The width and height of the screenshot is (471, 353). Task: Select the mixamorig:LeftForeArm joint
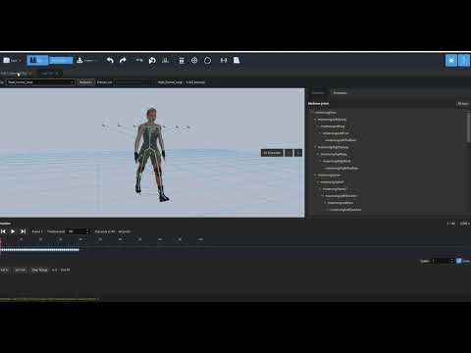[x=345, y=210]
